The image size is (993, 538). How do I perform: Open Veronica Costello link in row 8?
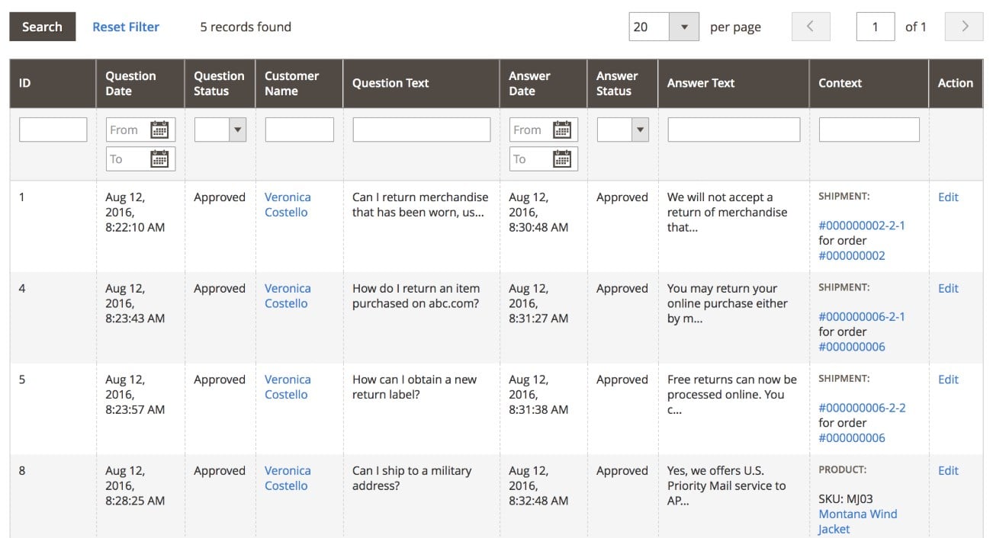(x=288, y=479)
